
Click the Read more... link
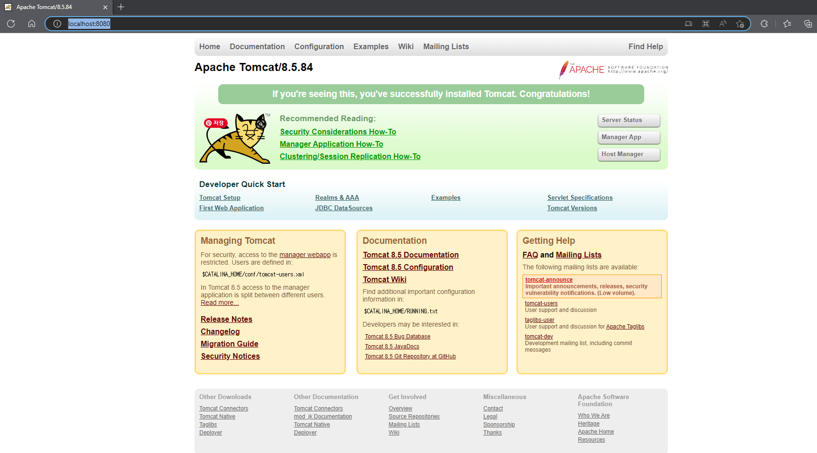coord(220,302)
